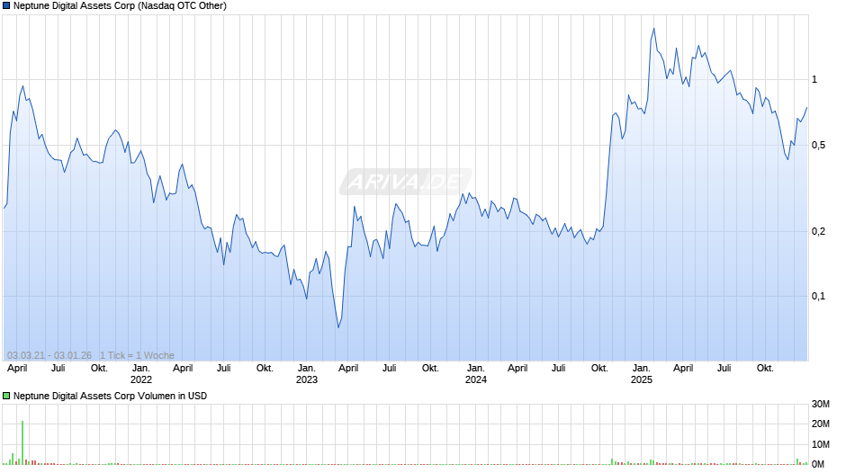Click the price axis label 0,5
The image size is (846, 473).
click(818, 145)
